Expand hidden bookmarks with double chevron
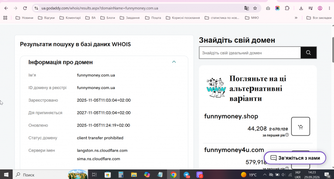The image size is (334, 179). point(296,18)
